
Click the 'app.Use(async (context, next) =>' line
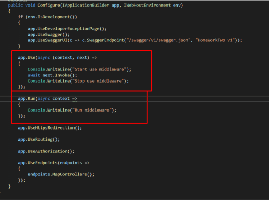pyautogui.click(x=57, y=58)
